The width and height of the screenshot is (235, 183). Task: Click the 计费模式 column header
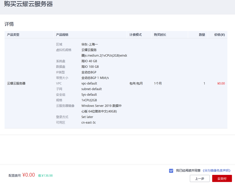[135, 35]
